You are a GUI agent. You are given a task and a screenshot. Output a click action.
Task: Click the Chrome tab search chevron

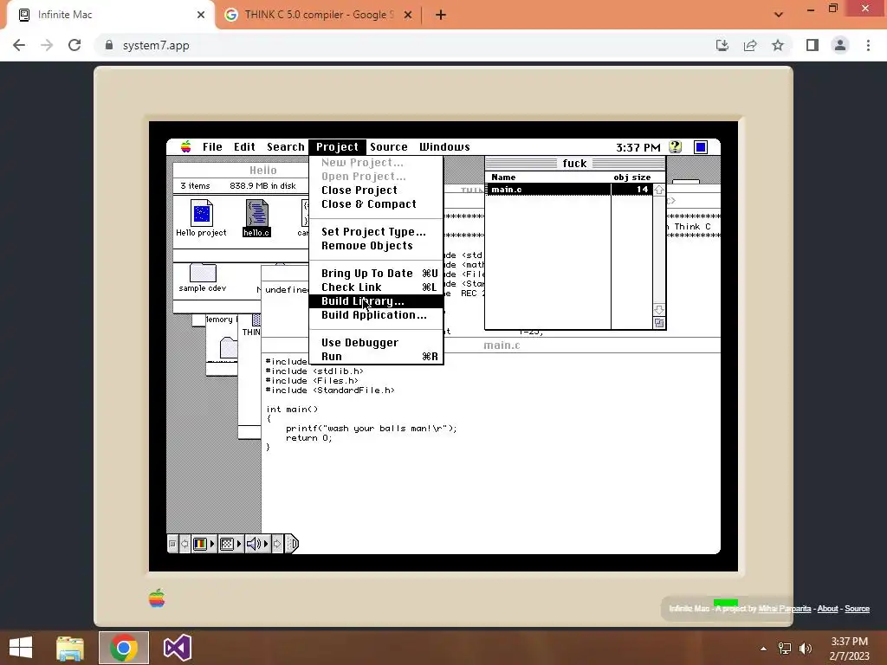779,15
